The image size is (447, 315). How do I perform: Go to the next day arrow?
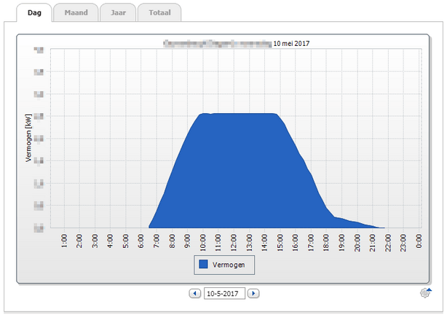coord(253,293)
